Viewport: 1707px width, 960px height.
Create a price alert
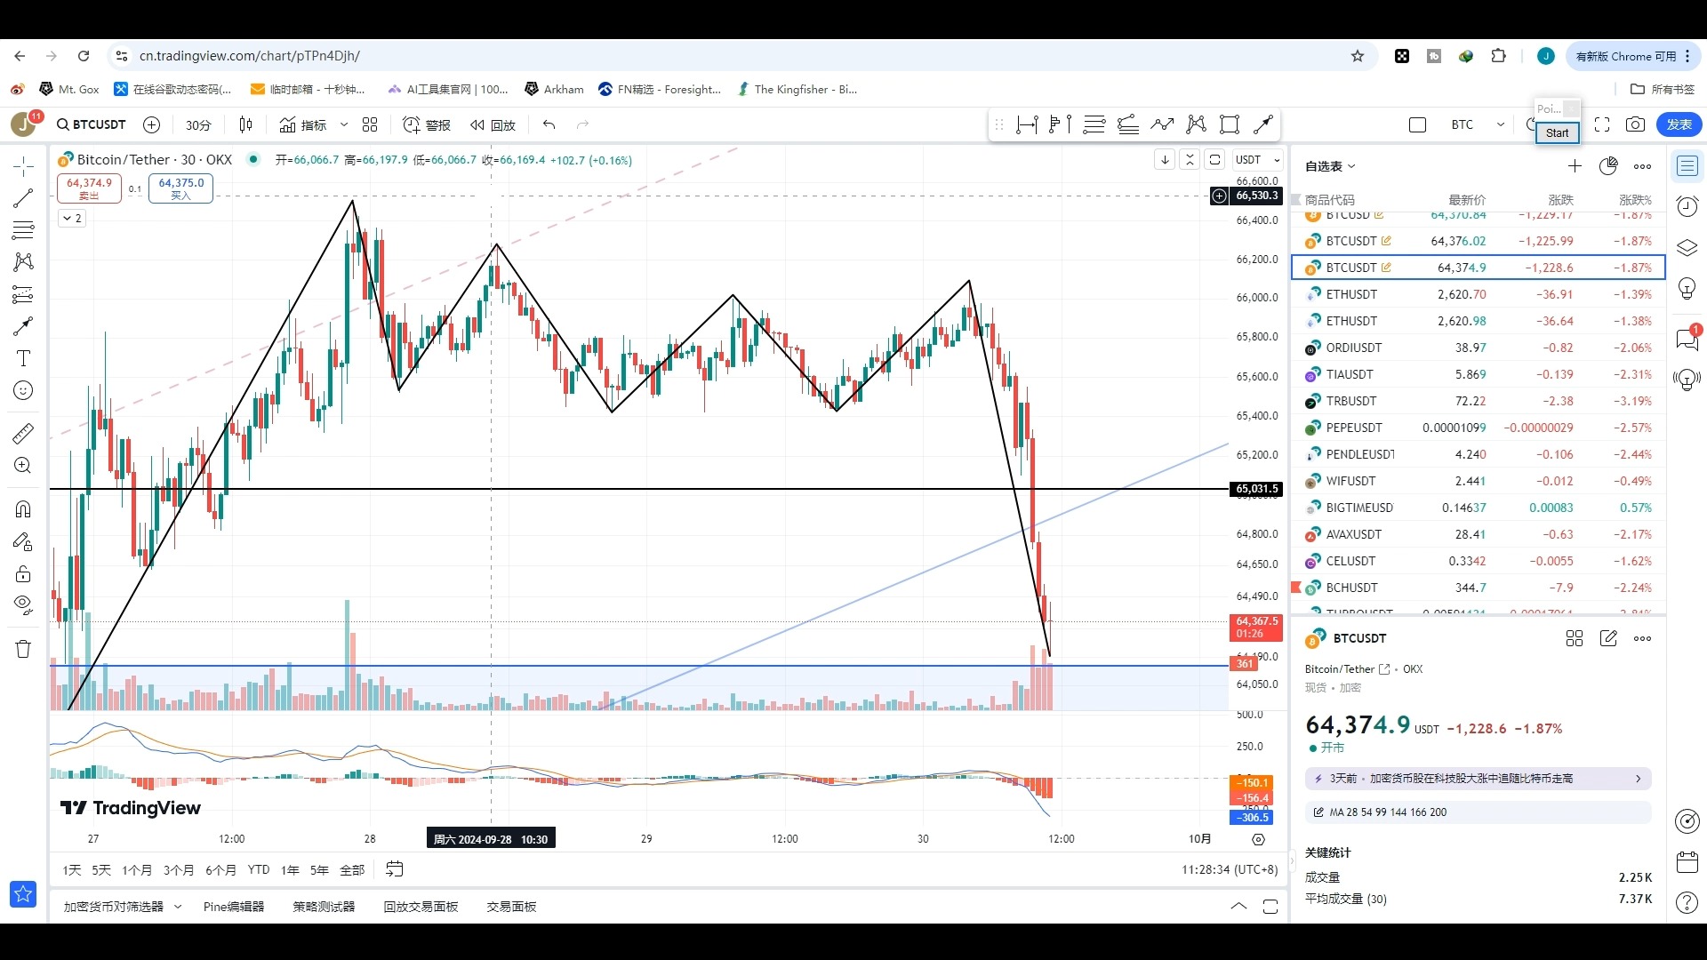pyautogui.click(x=427, y=125)
